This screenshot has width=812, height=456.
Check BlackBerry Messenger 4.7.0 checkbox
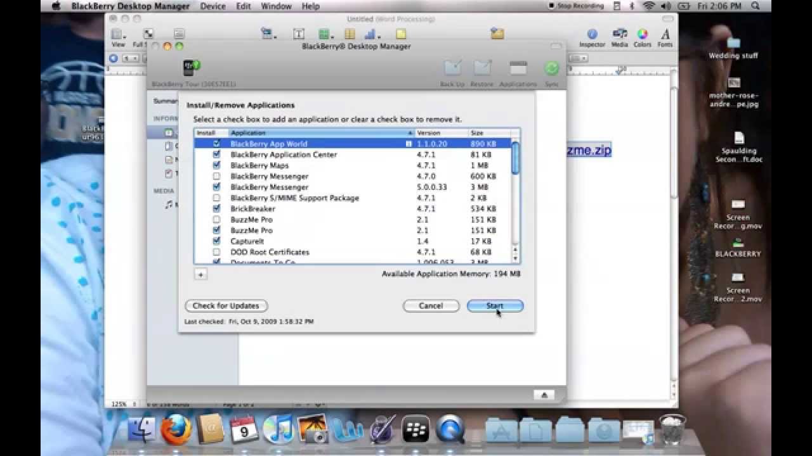pos(217,176)
